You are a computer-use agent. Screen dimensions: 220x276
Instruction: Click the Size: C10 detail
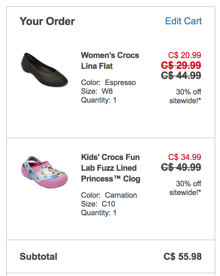pos(98,204)
